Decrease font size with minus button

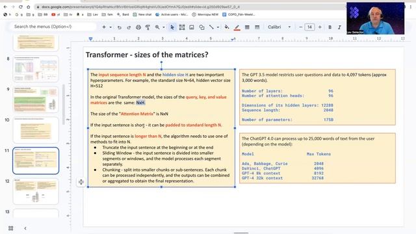point(300,27)
